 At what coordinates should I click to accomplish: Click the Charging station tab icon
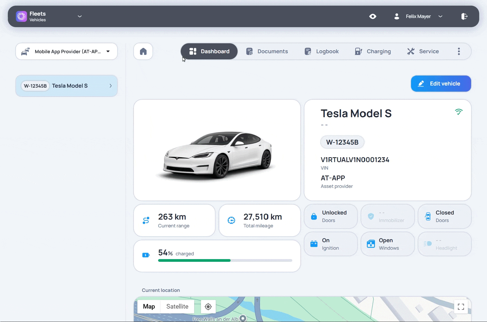point(359,51)
